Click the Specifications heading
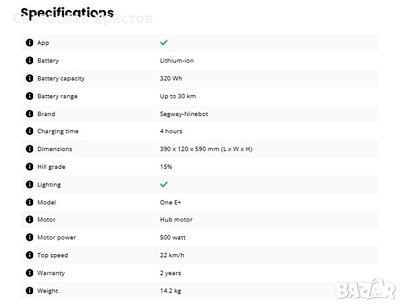 coord(67,13)
